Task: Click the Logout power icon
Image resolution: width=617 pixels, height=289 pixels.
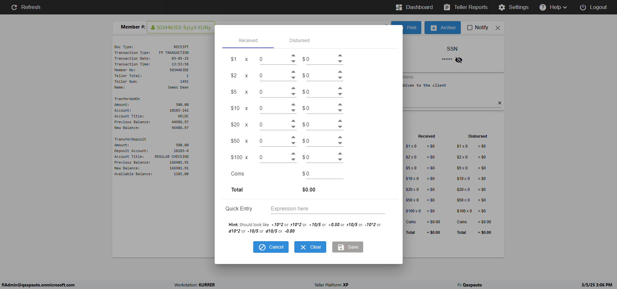Action: click(583, 7)
